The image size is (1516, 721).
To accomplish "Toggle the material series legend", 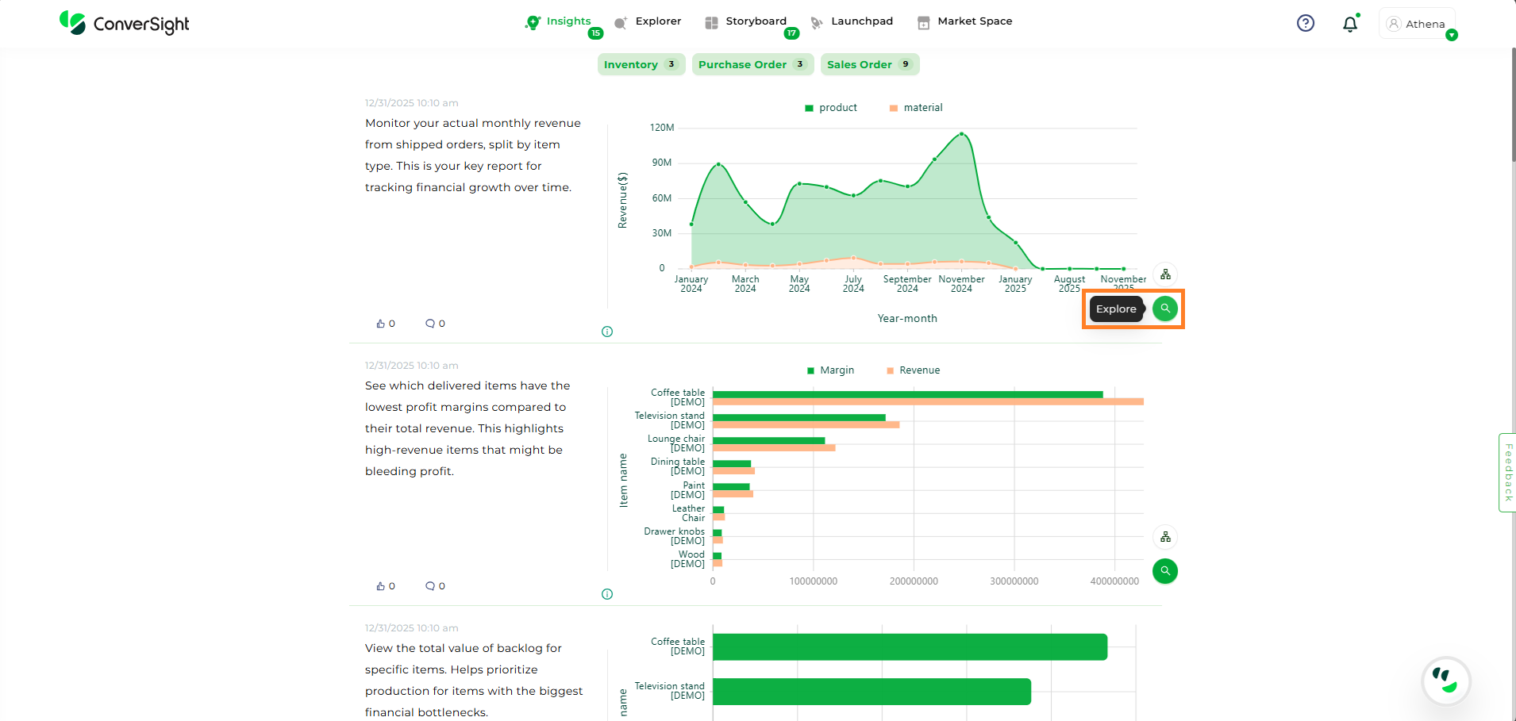I will point(916,108).
